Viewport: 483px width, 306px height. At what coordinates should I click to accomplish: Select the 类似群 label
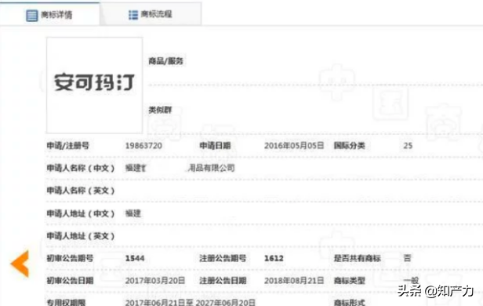[160, 110]
